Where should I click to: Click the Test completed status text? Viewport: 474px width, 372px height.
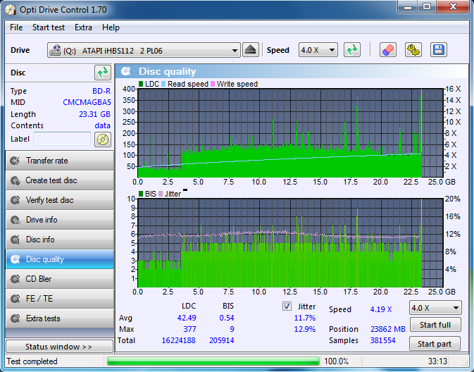[x=32, y=361]
